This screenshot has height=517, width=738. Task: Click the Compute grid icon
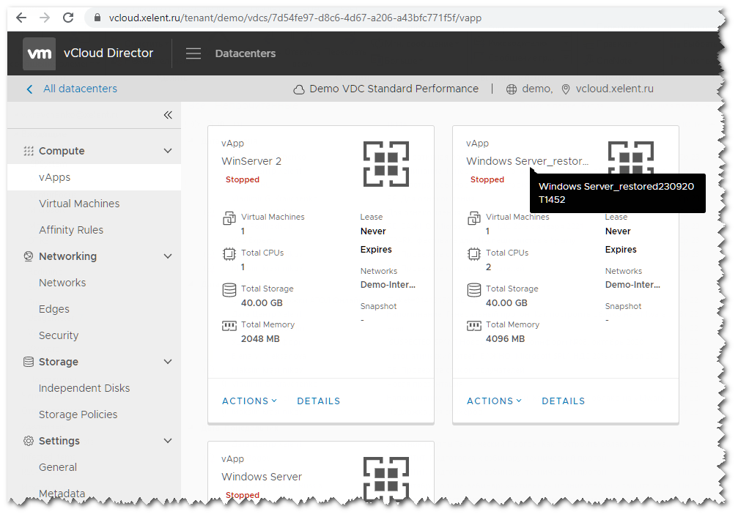(x=29, y=151)
